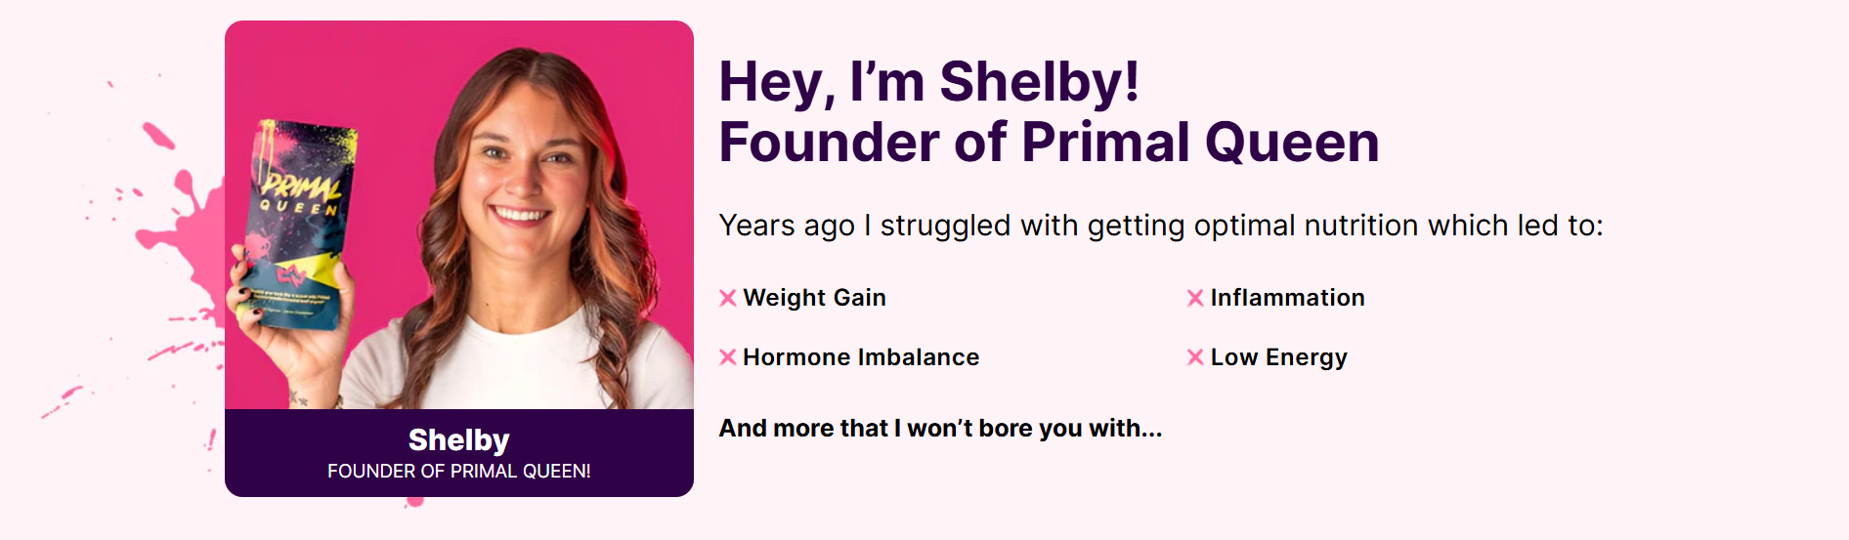Click the X icon beside Inflammation
This screenshot has height=540, width=1849.
pyautogui.click(x=1195, y=298)
